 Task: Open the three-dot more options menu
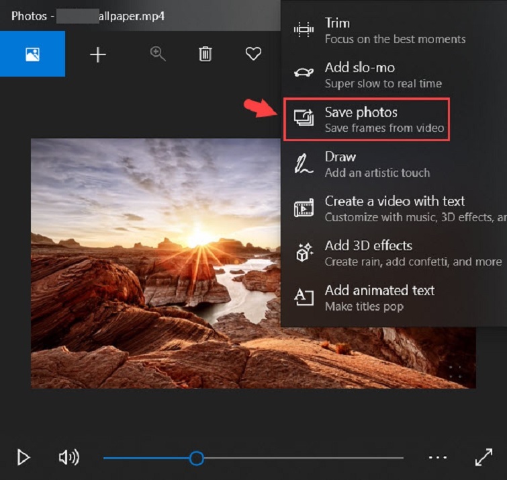click(x=438, y=458)
